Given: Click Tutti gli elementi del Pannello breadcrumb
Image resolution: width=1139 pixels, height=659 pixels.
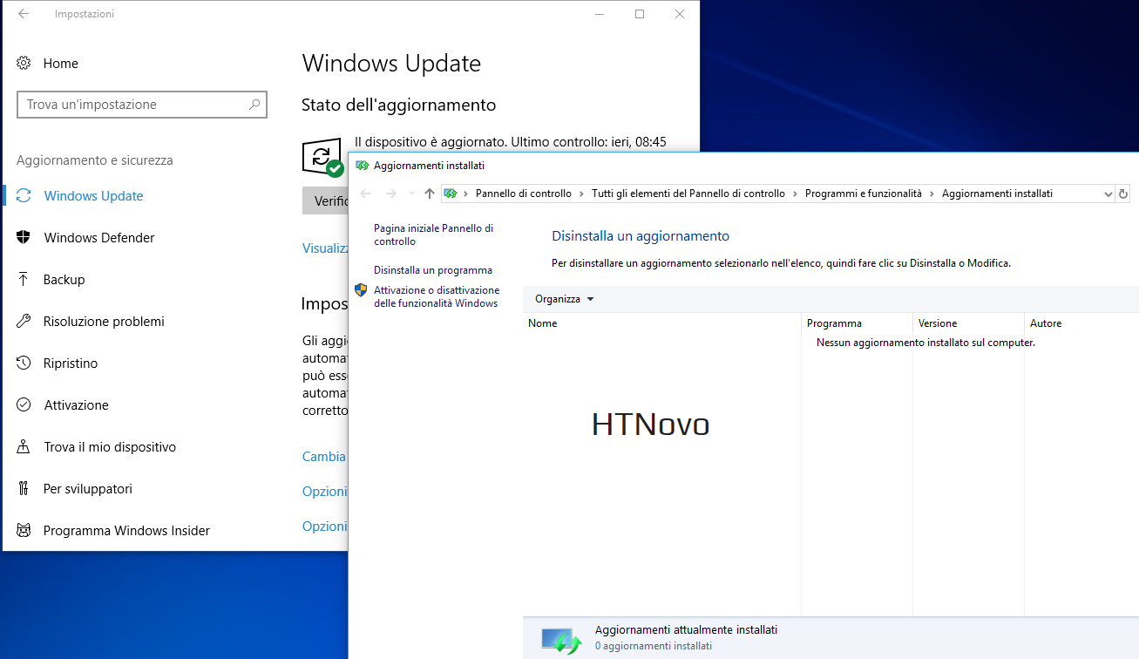Looking at the screenshot, I should point(688,194).
